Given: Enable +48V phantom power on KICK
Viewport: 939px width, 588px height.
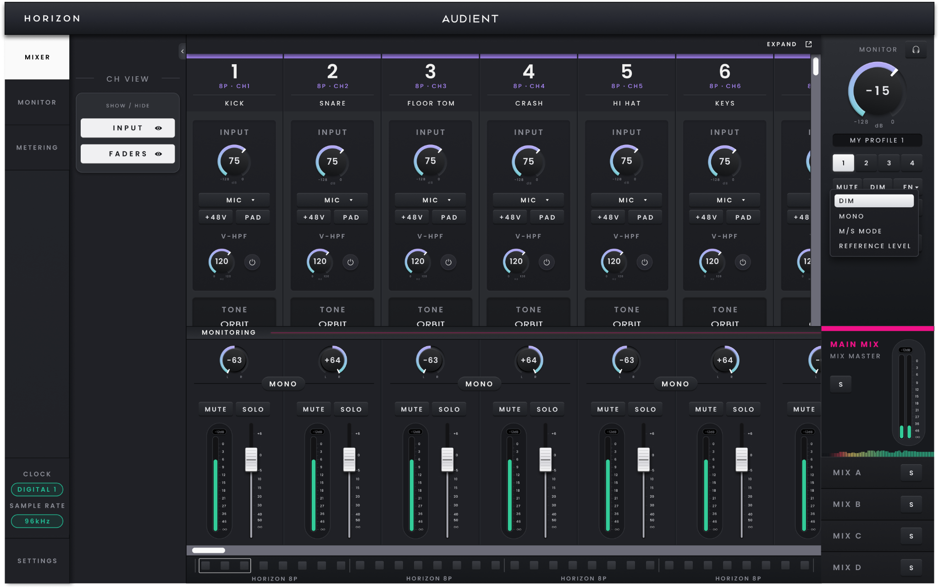Looking at the screenshot, I should [x=215, y=217].
